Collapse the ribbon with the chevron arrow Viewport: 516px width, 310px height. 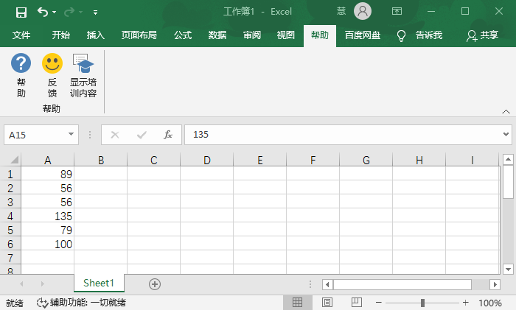(x=506, y=111)
